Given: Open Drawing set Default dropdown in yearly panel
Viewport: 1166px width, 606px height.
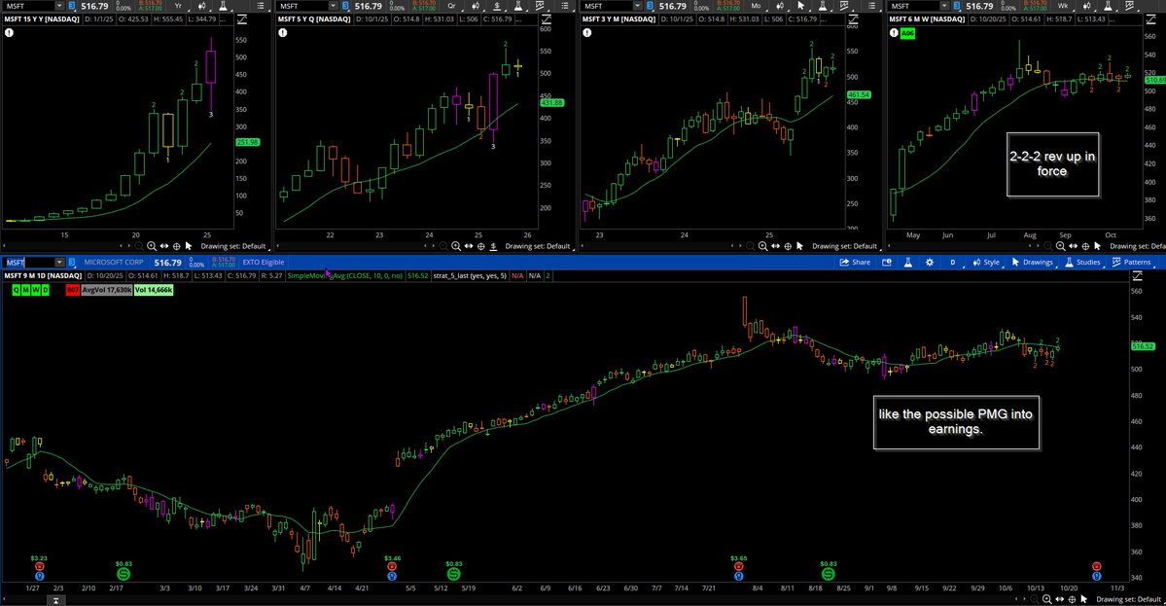Looking at the screenshot, I should [x=233, y=246].
